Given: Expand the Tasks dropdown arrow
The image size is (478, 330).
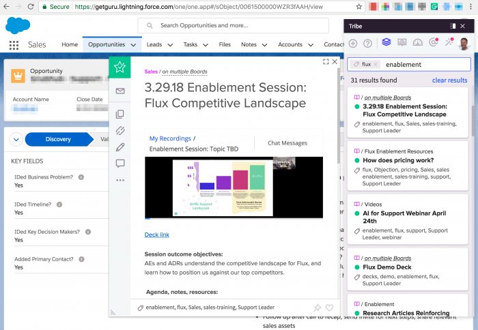Looking at the screenshot, I should pos(206,45).
